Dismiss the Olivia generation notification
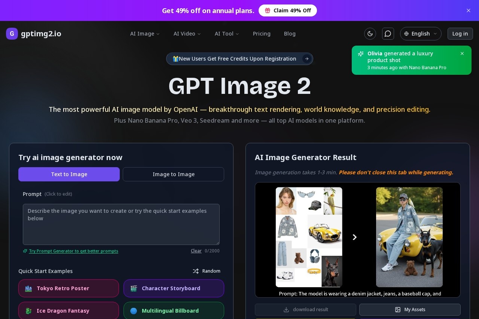 click(462, 53)
